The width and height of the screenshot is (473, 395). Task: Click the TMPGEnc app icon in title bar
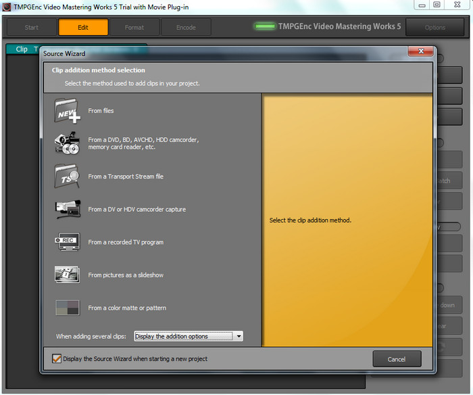click(6, 7)
